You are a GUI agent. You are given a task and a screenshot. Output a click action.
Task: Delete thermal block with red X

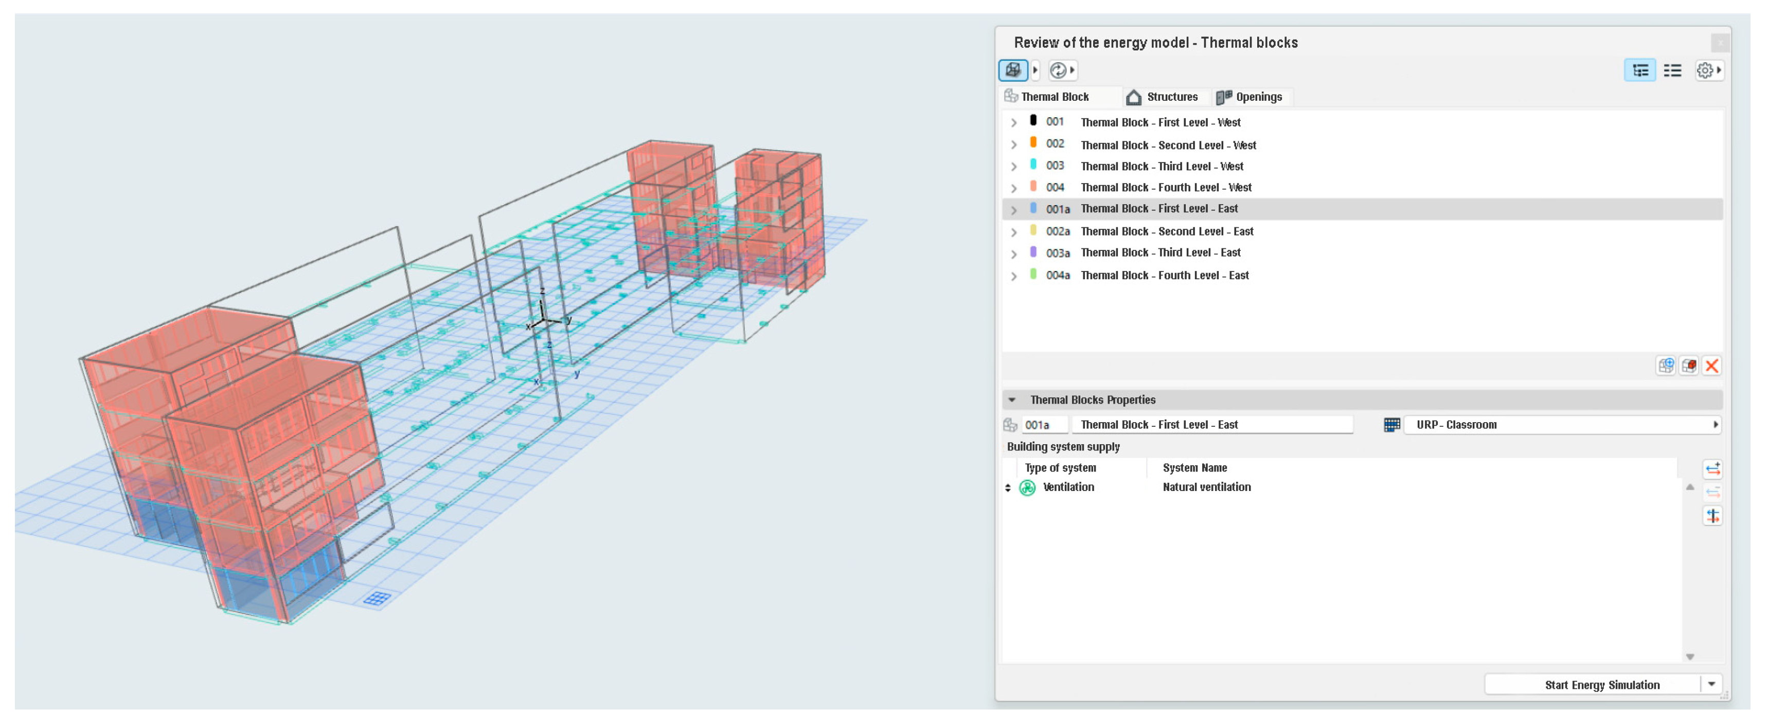pos(1712,366)
